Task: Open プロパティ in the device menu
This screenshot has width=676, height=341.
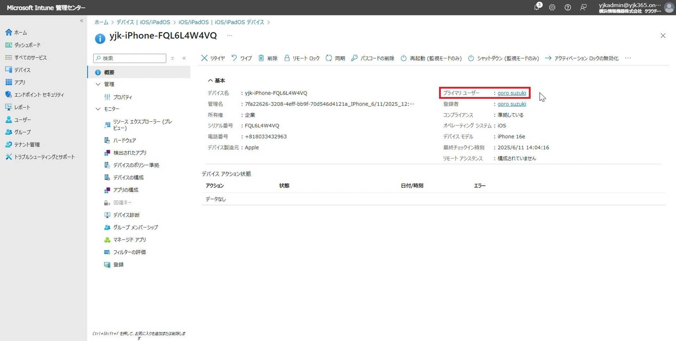Action: pos(123,97)
